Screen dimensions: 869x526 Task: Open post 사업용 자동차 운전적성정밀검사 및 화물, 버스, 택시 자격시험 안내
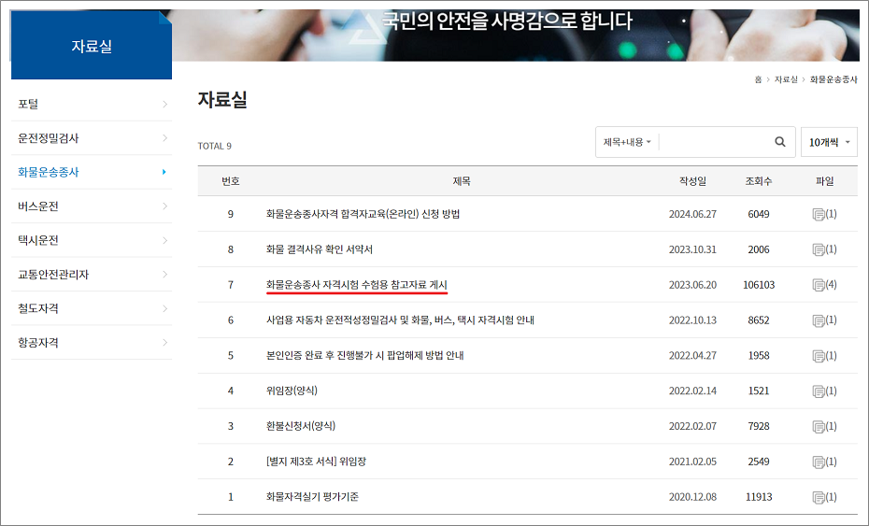pos(400,320)
